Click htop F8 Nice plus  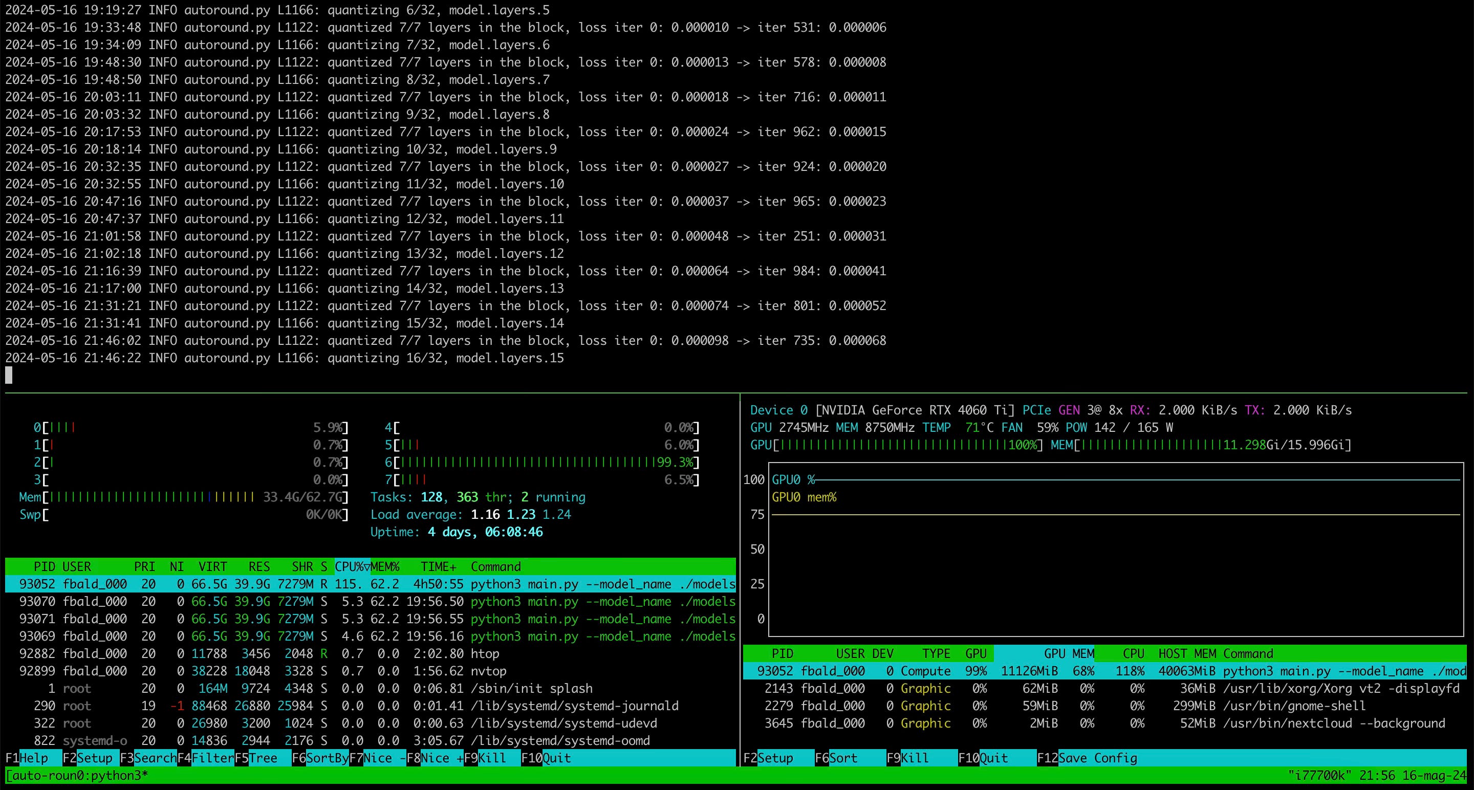coord(435,758)
